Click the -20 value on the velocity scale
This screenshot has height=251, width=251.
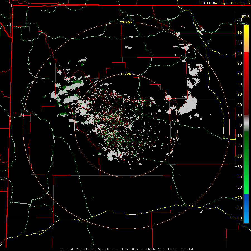[x=238, y=146]
